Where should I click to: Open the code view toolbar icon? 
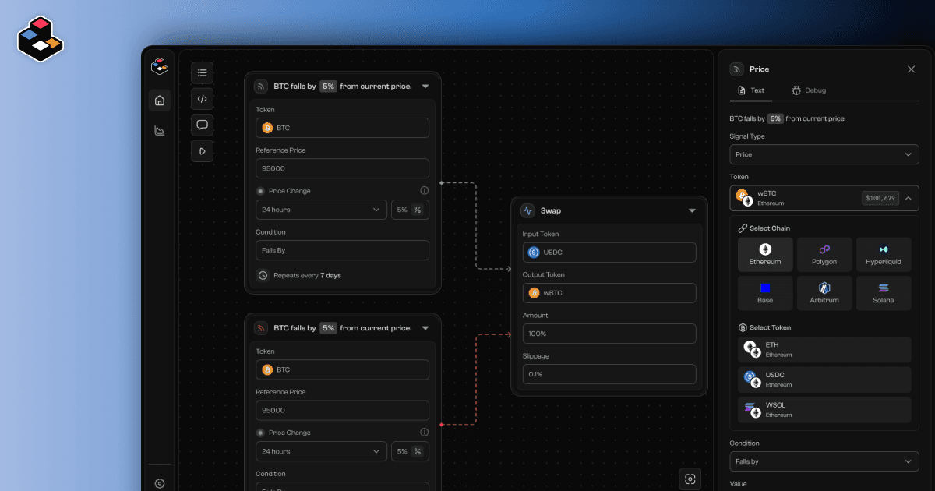[202, 98]
